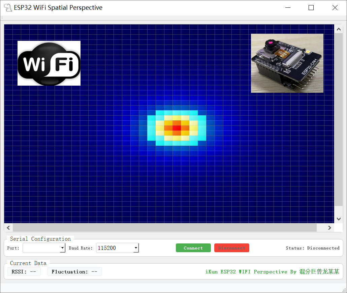Click the window resize grip icon
This screenshot has width=347, height=293.
pyautogui.click(x=344, y=290)
